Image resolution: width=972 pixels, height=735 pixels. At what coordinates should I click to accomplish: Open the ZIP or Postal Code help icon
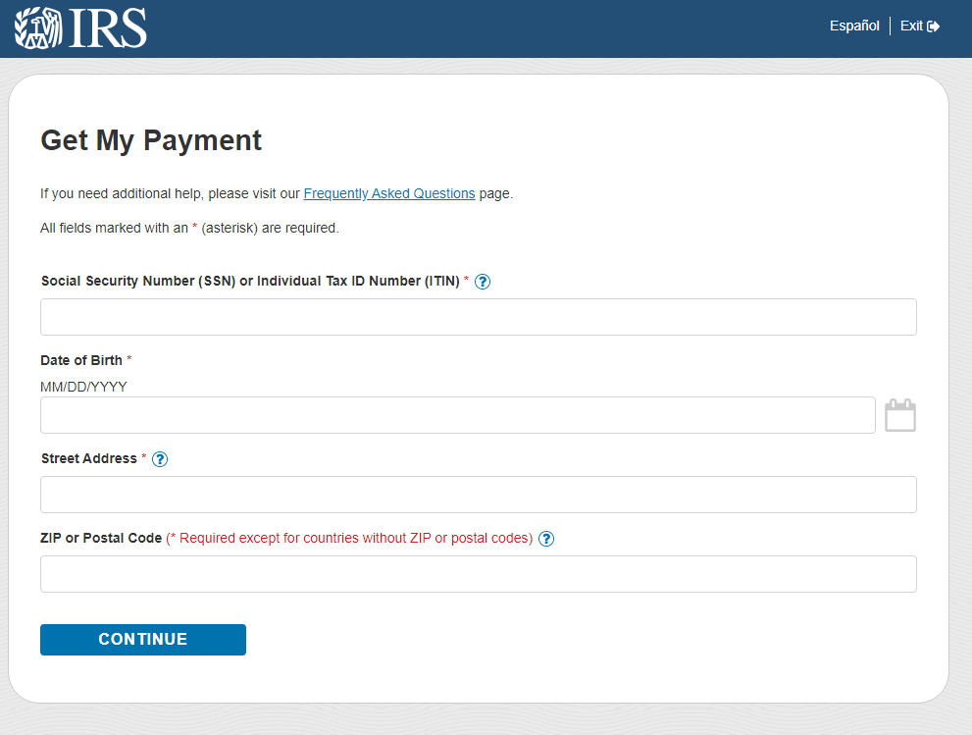(x=546, y=539)
